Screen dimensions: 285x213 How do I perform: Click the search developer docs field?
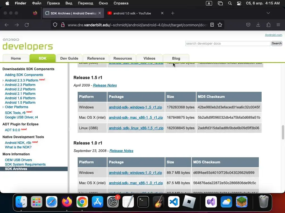(x=228, y=44)
